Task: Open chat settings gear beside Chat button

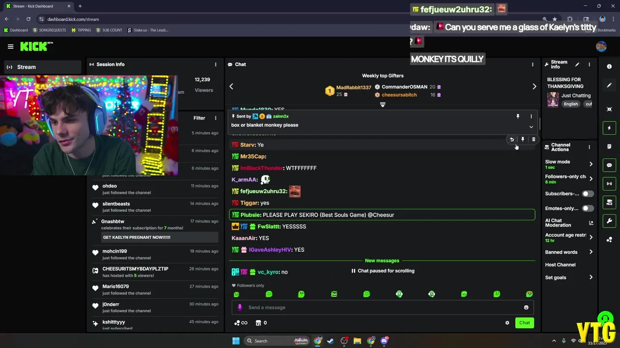Action: 507,323
